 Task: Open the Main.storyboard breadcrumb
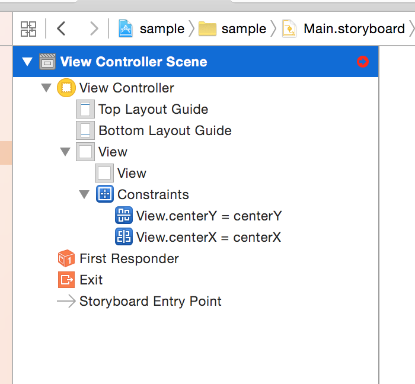point(345,28)
